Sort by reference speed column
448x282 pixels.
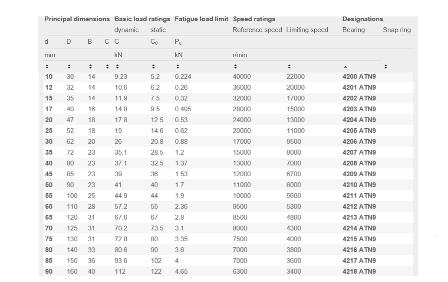[x=235, y=66]
